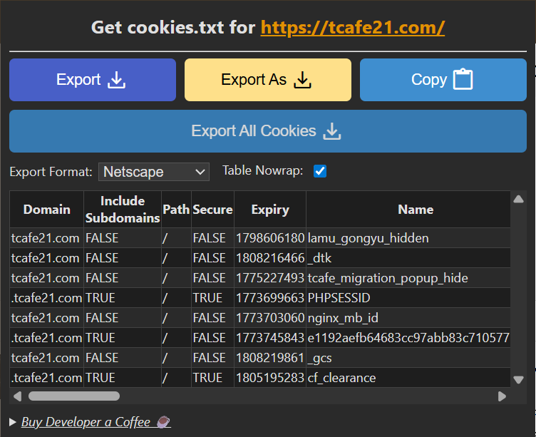536x437 pixels.
Task: Click expiry value 1805195283
Action: [x=270, y=378]
